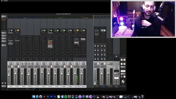
Task: Open empty insert slot on JCM800 1 channel
Action: pos(64,39)
